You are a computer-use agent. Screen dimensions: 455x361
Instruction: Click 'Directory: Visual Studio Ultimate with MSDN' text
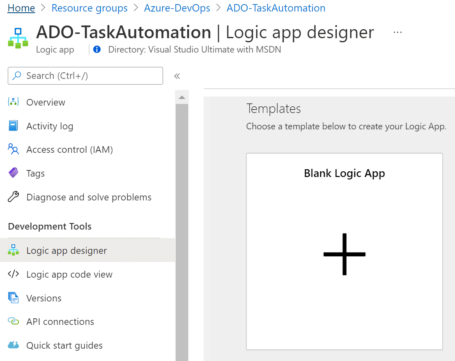(194, 50)
